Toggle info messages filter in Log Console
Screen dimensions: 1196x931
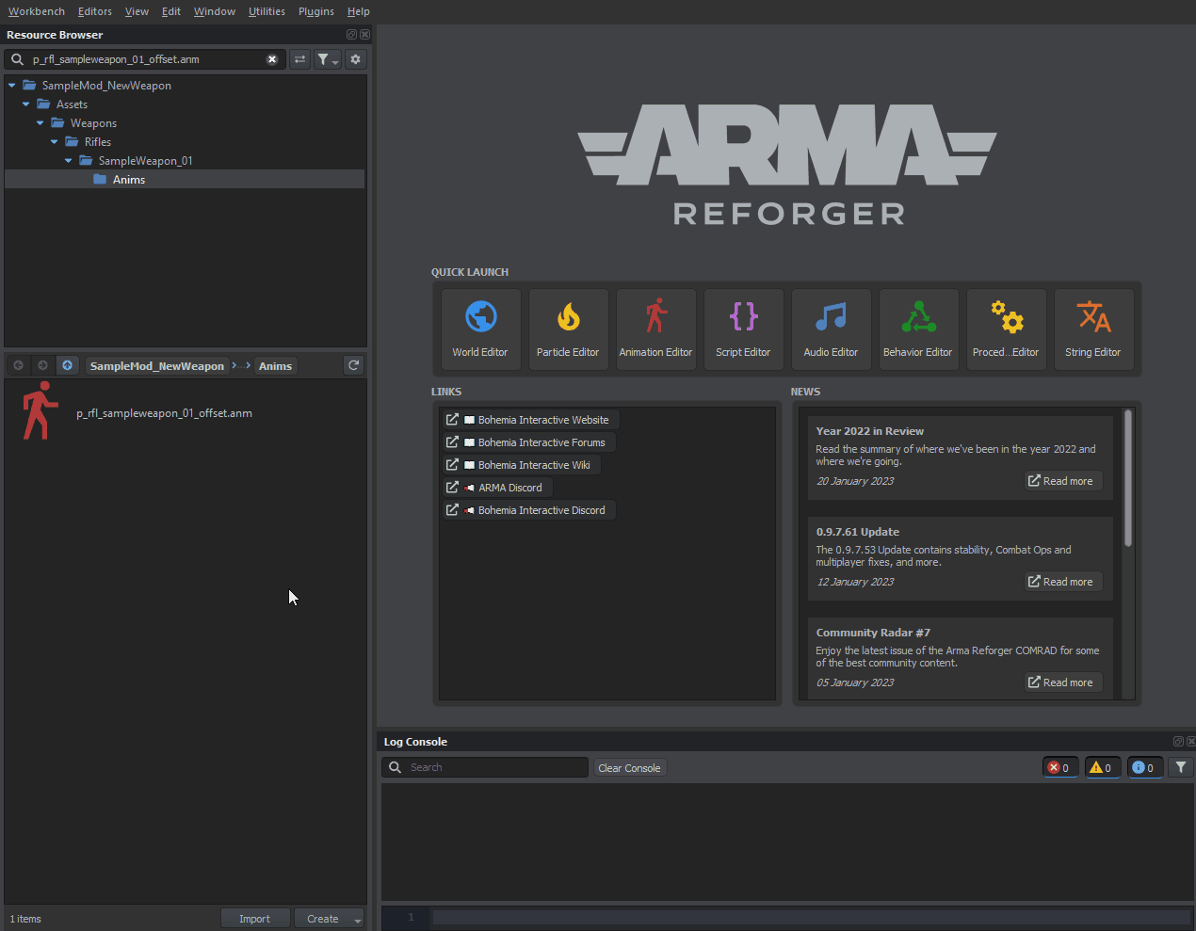pos(1144,767)
